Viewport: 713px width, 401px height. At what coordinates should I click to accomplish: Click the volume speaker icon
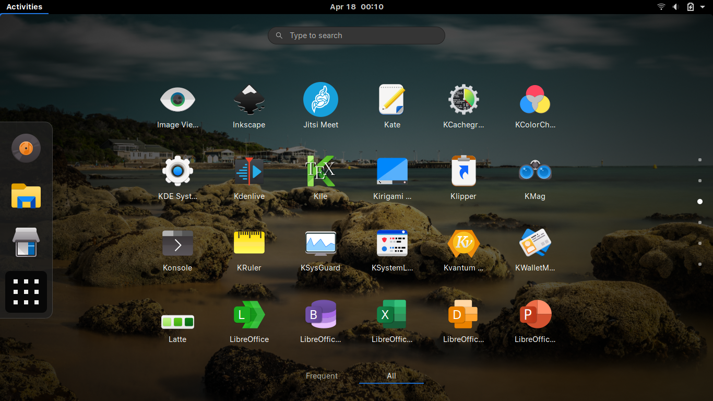click(x=675, y=7)
